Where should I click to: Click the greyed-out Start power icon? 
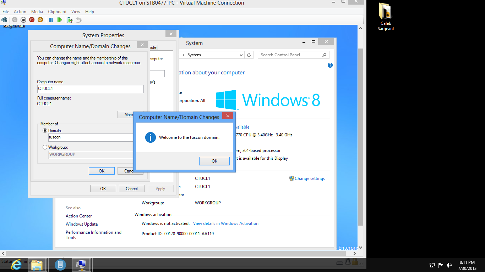pos(15,20)
